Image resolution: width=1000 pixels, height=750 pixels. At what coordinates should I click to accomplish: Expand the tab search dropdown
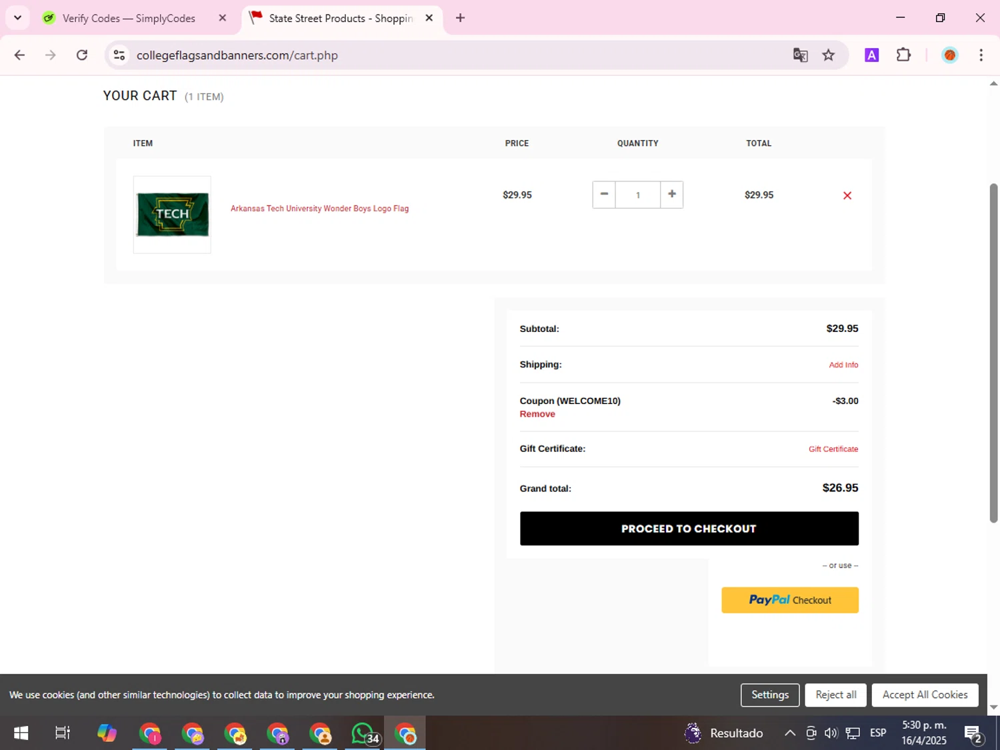[x=17, y=18]
